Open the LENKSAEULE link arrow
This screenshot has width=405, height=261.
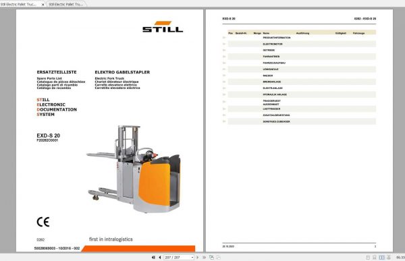pos(224,69)
